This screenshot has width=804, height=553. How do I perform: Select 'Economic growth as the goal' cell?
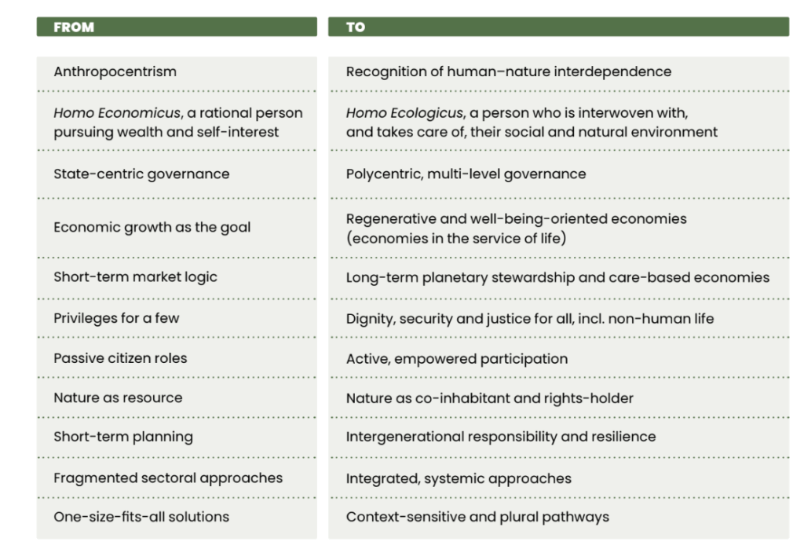click(152, 227)
